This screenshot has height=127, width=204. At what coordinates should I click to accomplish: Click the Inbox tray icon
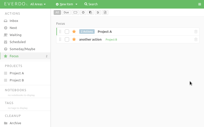click(x=6, y=21)
